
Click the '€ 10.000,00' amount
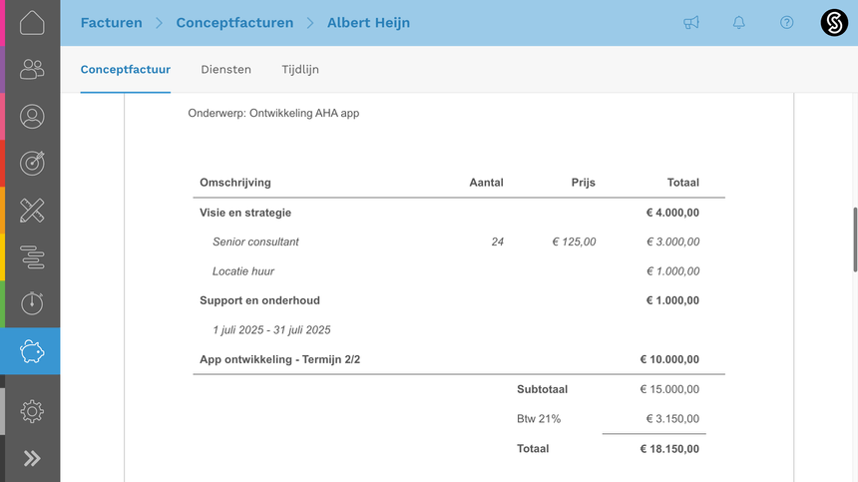coord(669,360)
